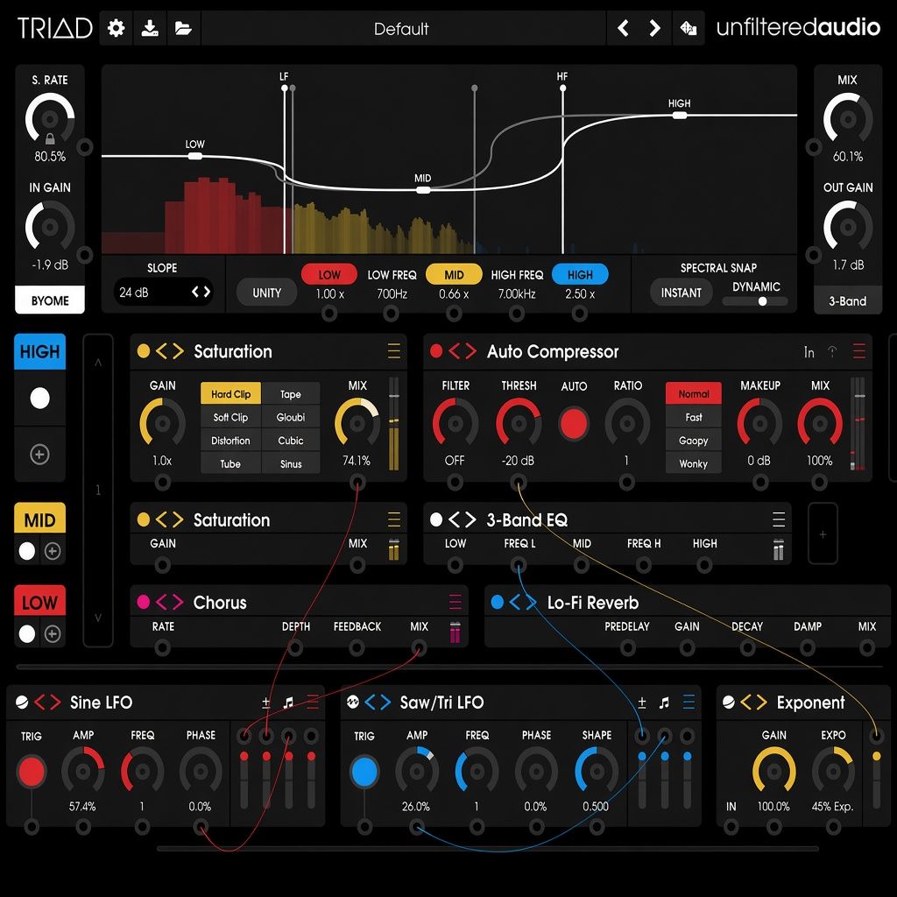The image size is (897, 897).
Task: Open Saw/Tri LFO menu icon
Action: tap(689, 702)
